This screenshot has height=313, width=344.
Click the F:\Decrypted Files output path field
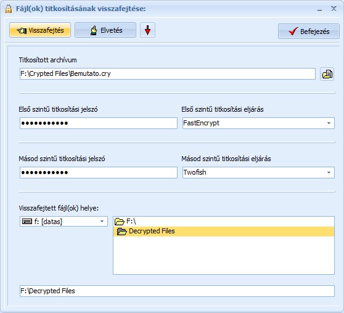coord(177,291)
